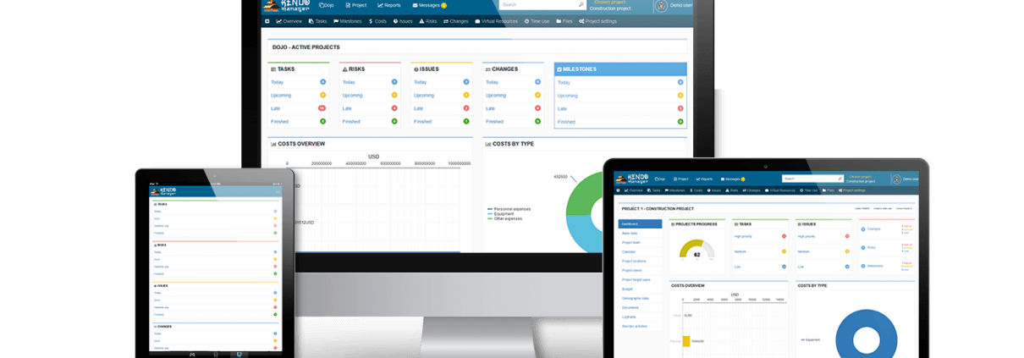Click the Kendo Manager logo on the tablet
Image resolution: width=1024 pixels, height=358 pixels.
click(x=164, y=191)
